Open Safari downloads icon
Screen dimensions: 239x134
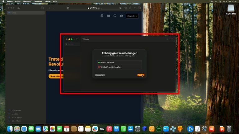pyautogui.click(x=126, y=8)
